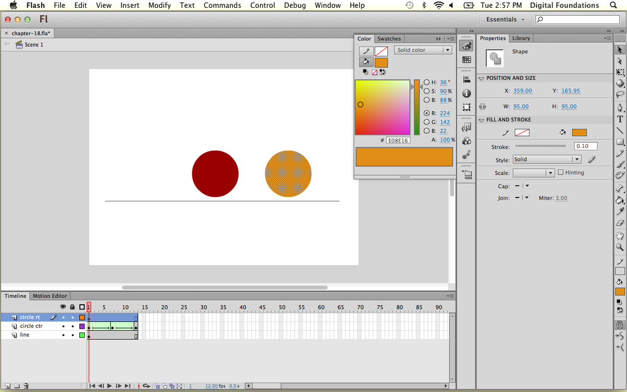Select the H hue radio button
The width and height of the screenshot is (627, 392).
[427, 83]
